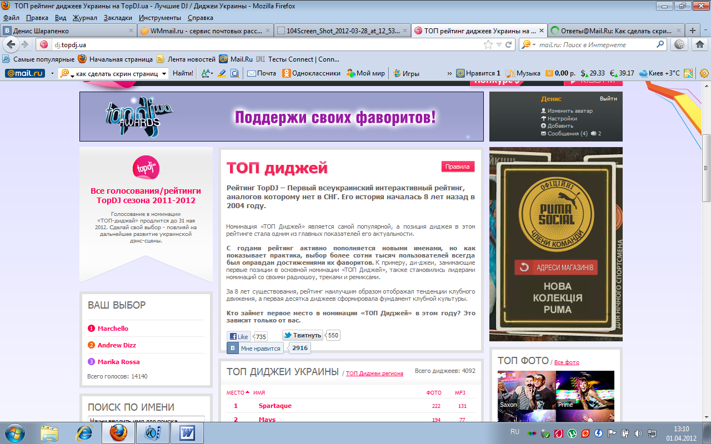This screenshot has height=444, width=711.
Task: Click the Киев +3°C weather indicator
Action: [x=659, y=73]
